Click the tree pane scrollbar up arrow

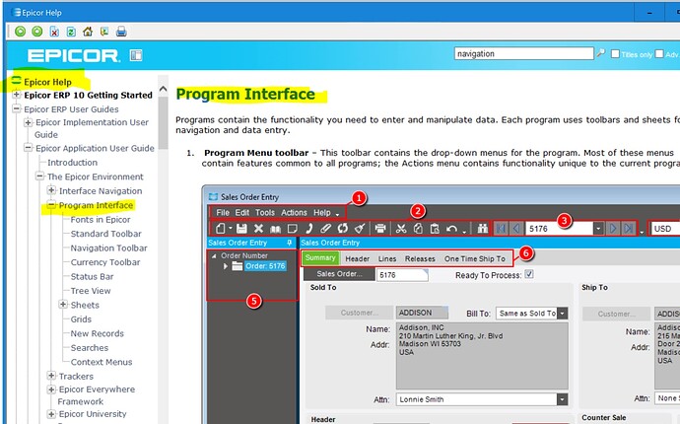point(163,90)
